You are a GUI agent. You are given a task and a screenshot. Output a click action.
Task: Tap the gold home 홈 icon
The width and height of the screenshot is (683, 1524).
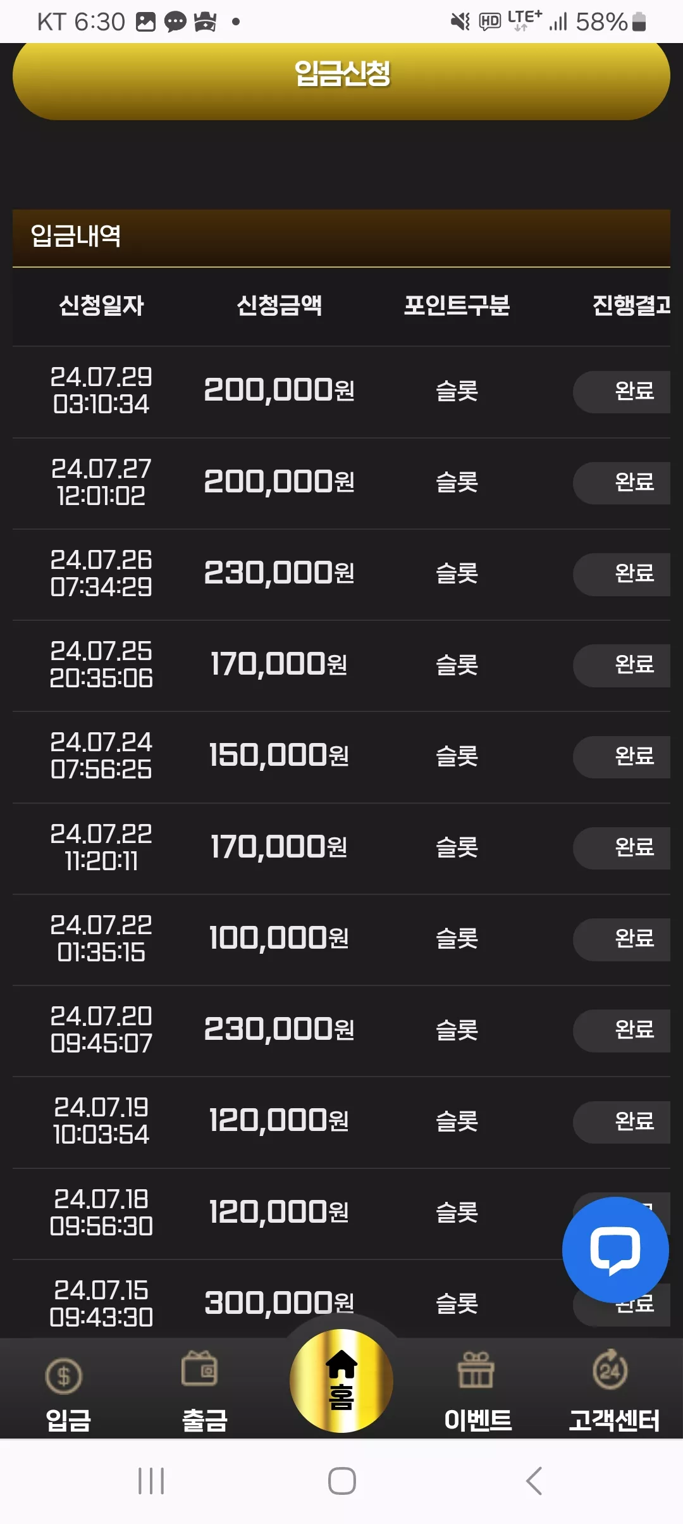coord(341,1381)
